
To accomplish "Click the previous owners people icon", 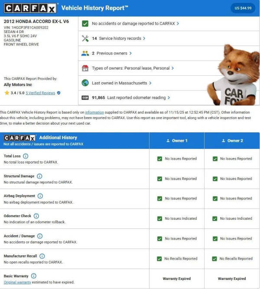I will coord(85,53).
